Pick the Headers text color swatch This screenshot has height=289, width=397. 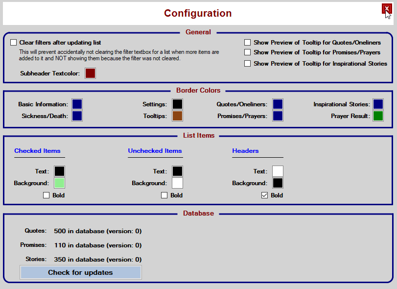[278, 171]
